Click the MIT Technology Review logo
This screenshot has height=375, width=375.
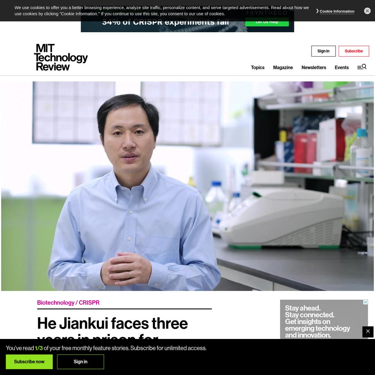pos(61,57)
